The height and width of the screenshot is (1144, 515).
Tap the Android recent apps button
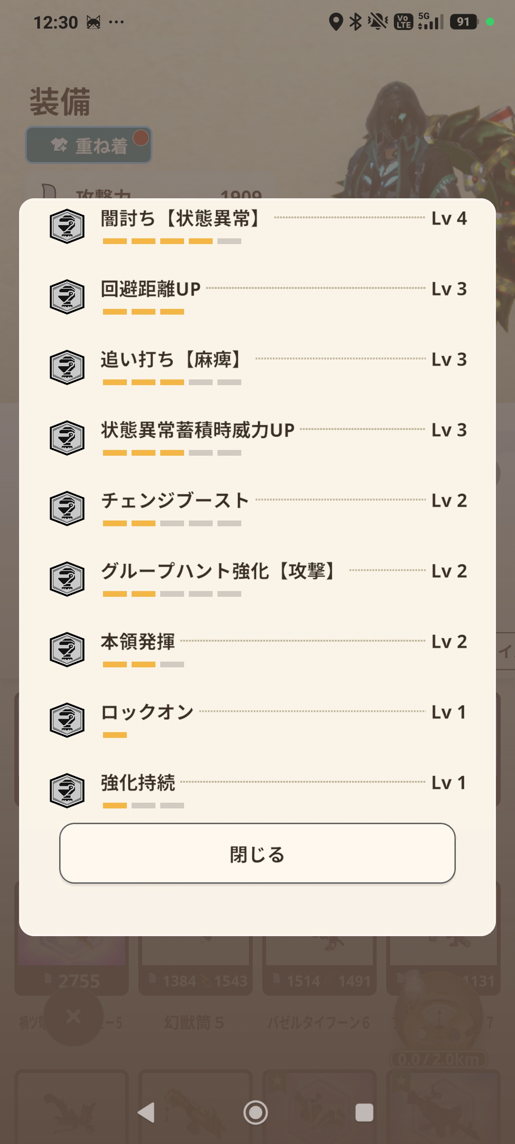pos(364,1113)
